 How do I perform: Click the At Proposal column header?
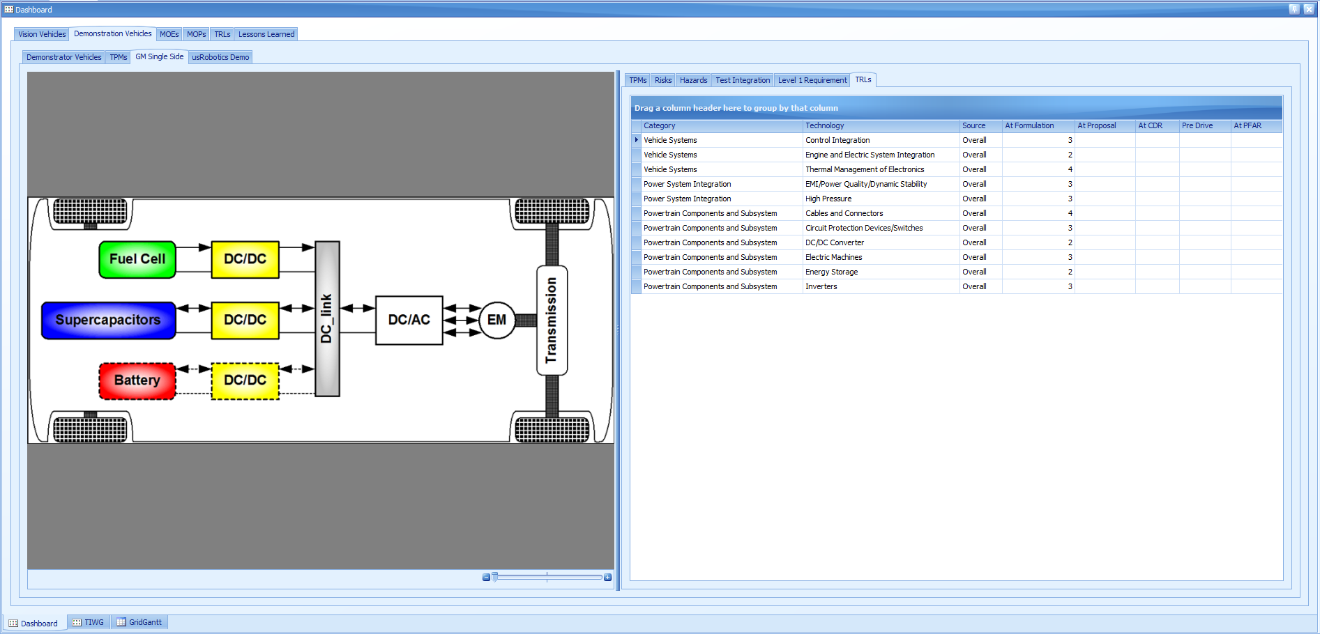click(1105, 126)
